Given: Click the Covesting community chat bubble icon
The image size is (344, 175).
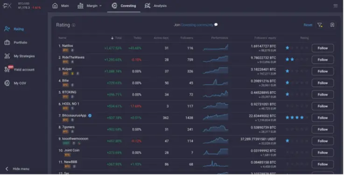Looking at the screenshot, I should 216,25.
